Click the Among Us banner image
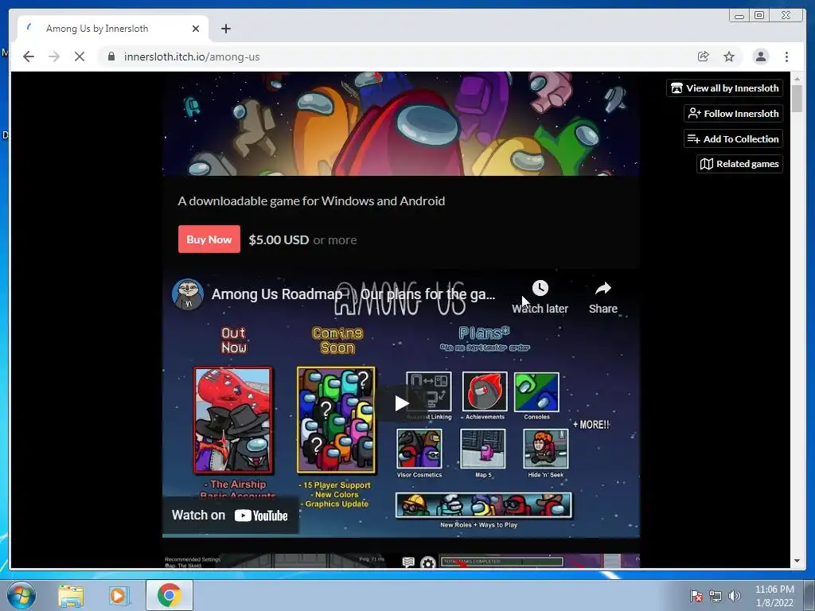 [x=401, y=123]
